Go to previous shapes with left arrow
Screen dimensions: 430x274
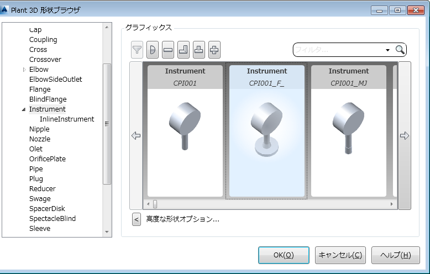[136, 136]
